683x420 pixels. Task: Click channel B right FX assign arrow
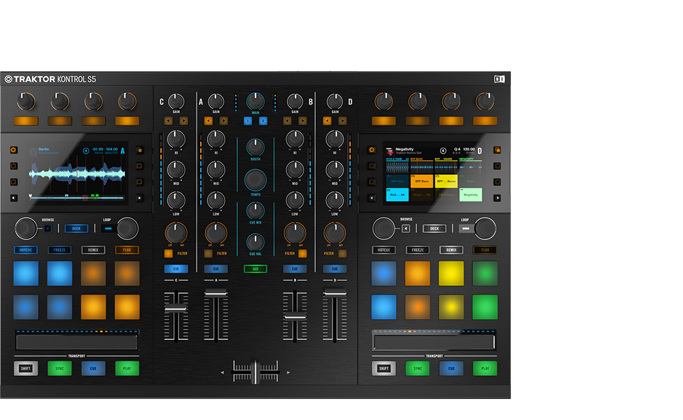coord(303,121)
